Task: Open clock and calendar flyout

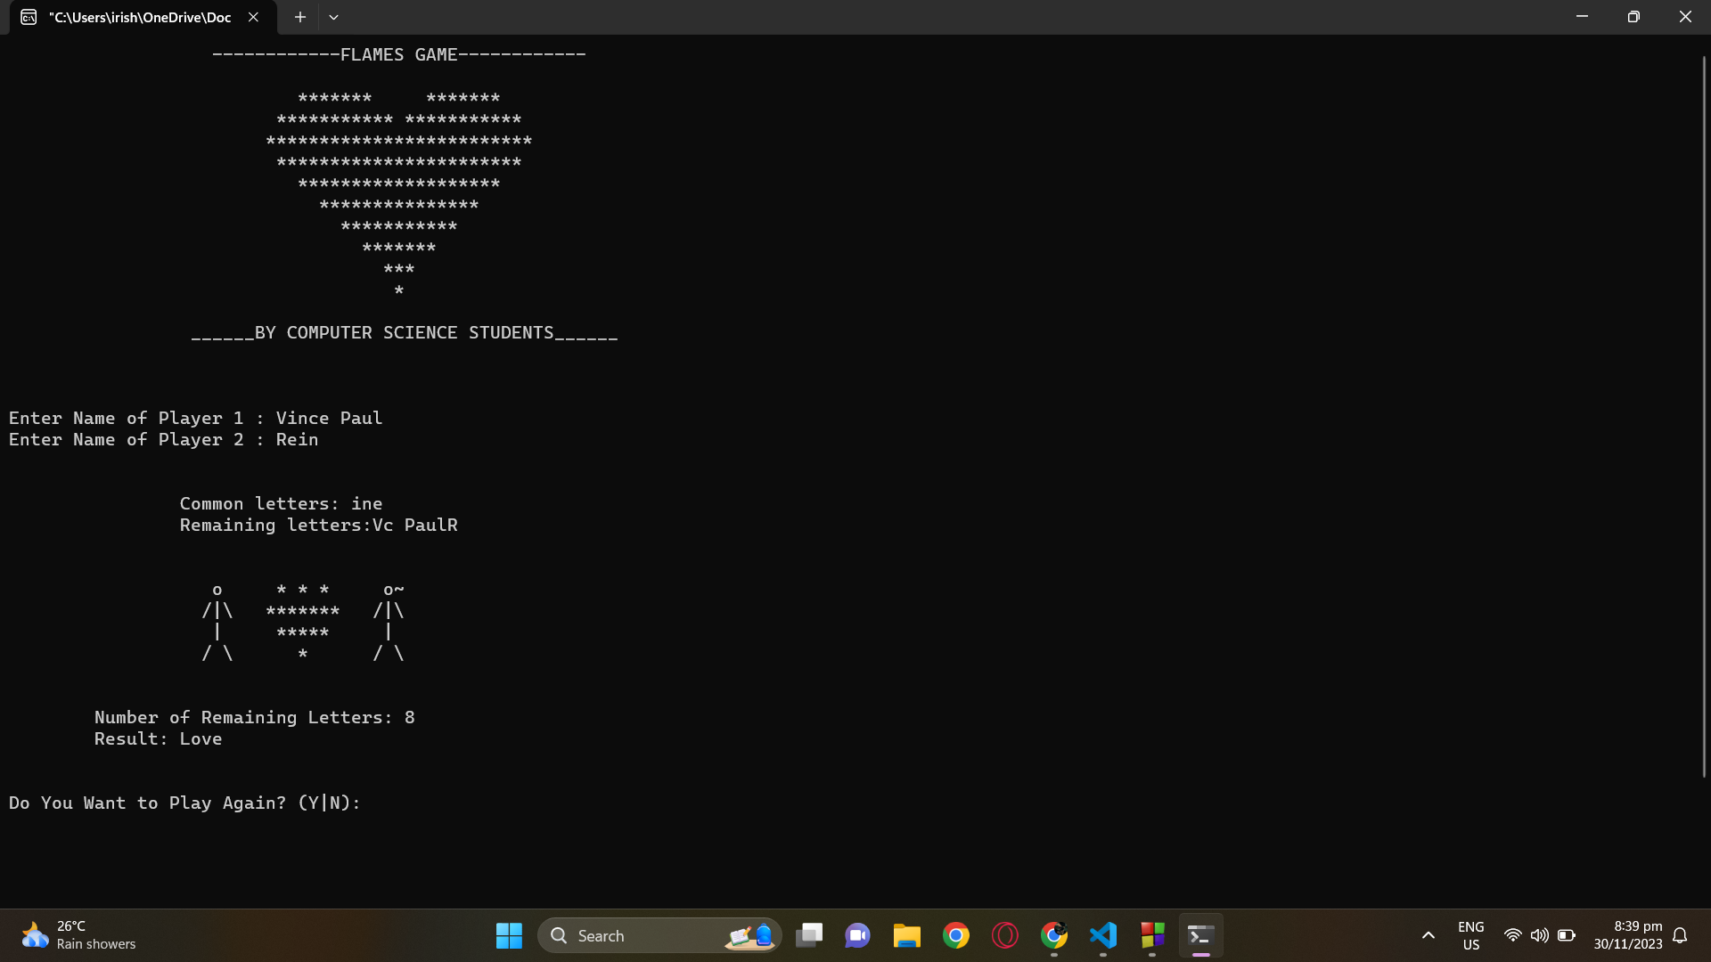Action: click(x=1627, y=935)
